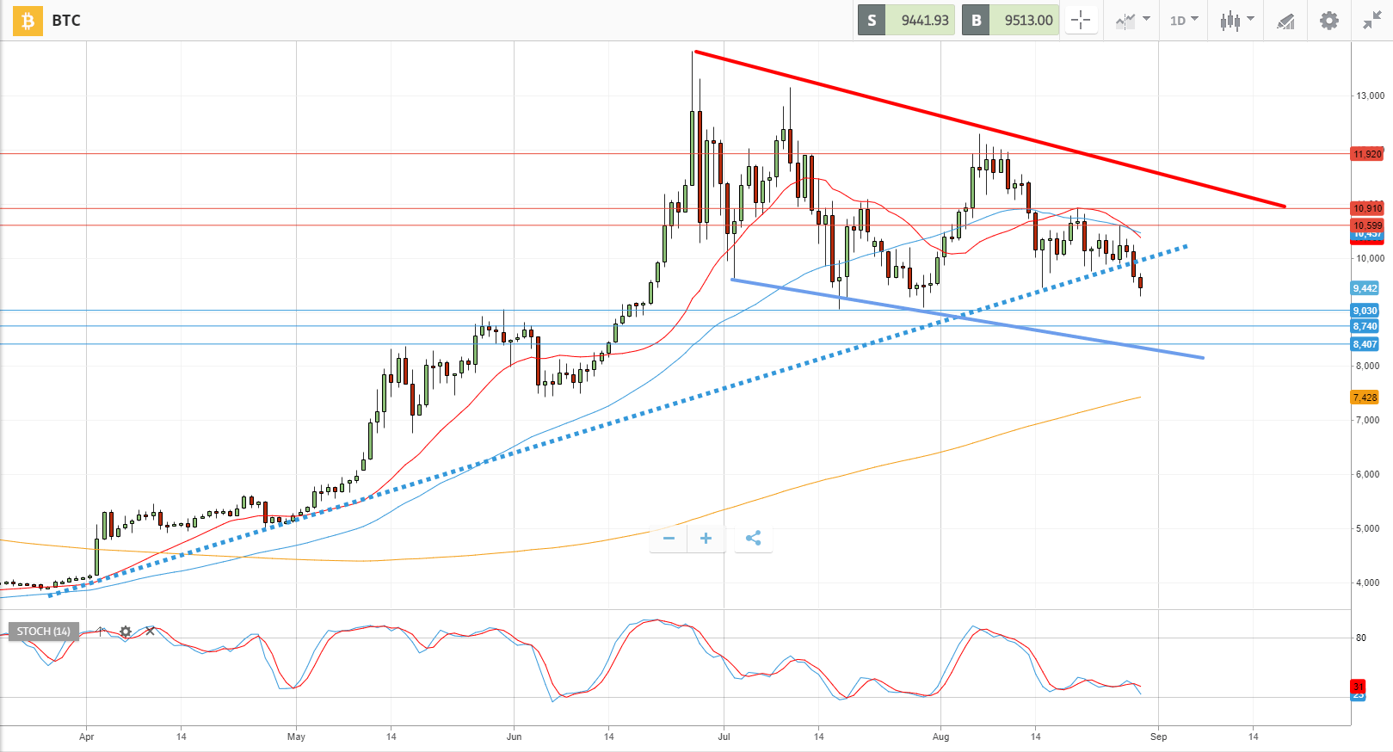Click the 10,000 price axis value
Screen dimensions: 1393x752
coord(1371,258)
